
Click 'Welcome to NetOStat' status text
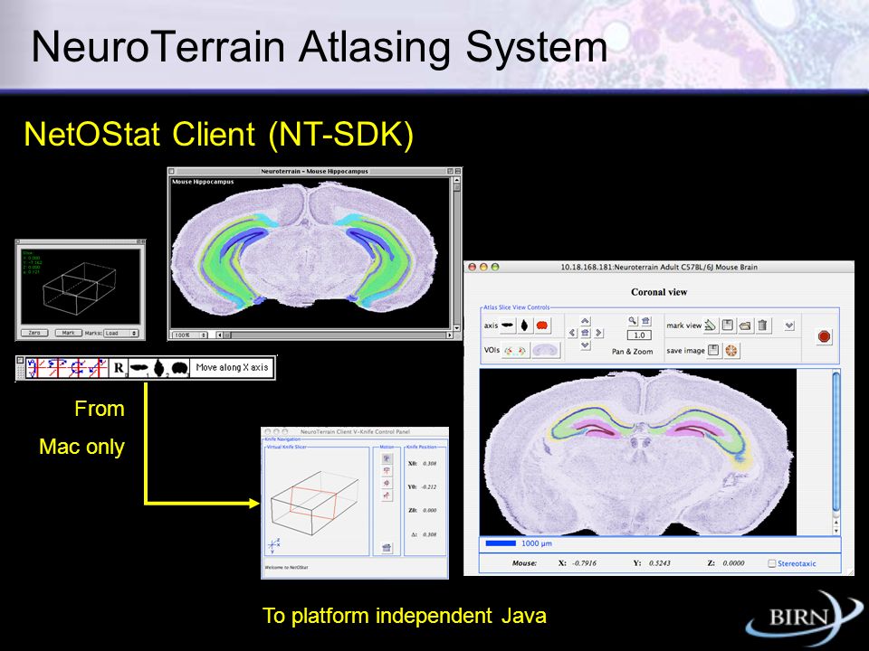coord(286,568)
